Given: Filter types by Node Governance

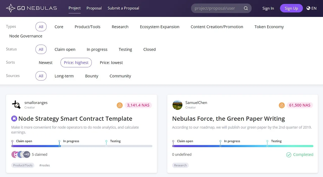Looking at the screenshot, I should click(26, 36).
